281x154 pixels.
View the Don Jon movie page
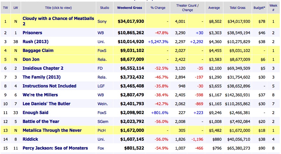[31, 59]
